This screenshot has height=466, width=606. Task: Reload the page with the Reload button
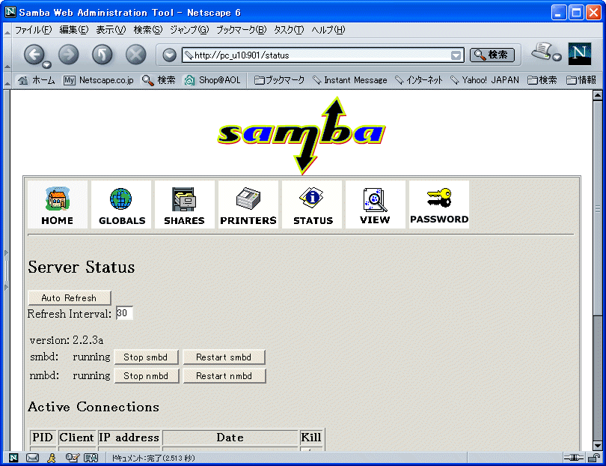click(102, 54)
